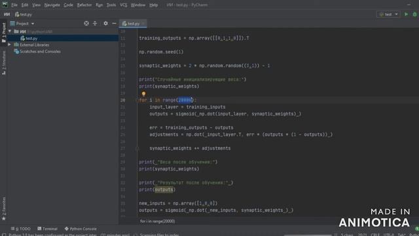Open the Code menu

(x=68, y=5)
